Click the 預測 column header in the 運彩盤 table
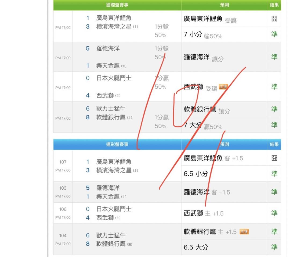Screen dimensions: 290x257 224,144
